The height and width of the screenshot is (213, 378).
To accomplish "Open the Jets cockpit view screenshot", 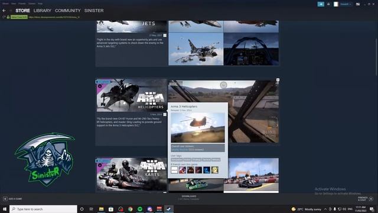I will coord(251,49).
